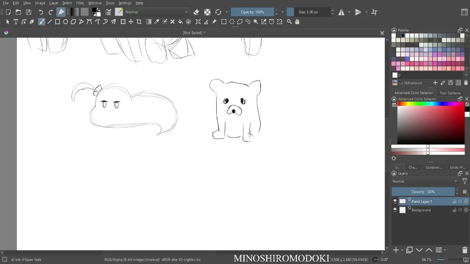Duplicate layer using the layers panel icon

(410, 250)
